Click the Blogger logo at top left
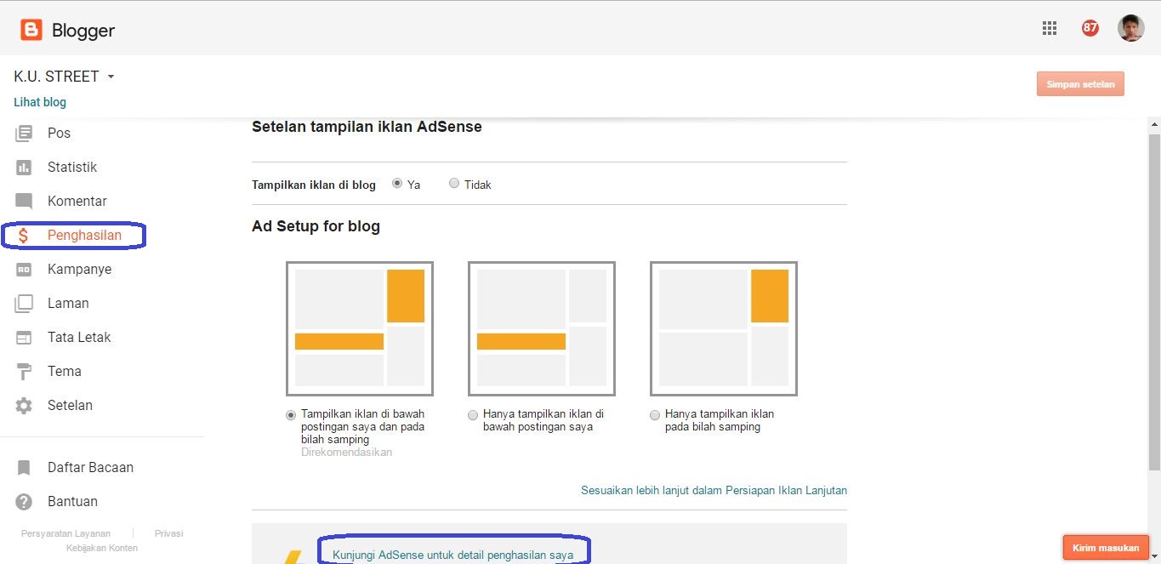This screenshot has width=1161, height=564. (31, 28)
